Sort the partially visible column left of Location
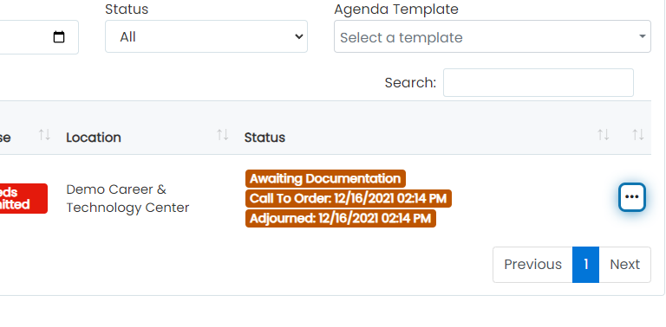Image resolution: width=666 pixels, height=327 pixels. tap(44, 135)
